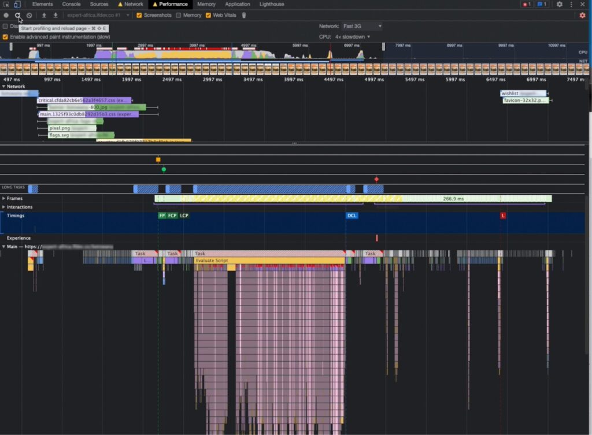Open the DevTools more options menu
The height and width of the screenshot is (435, 592).
571,4
